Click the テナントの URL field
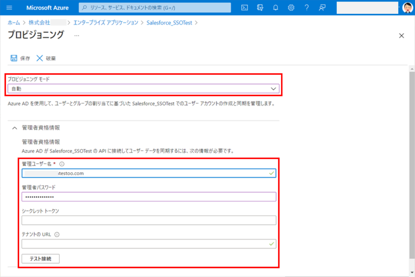Screen dimensions: 415x277 tap(149, 244)
